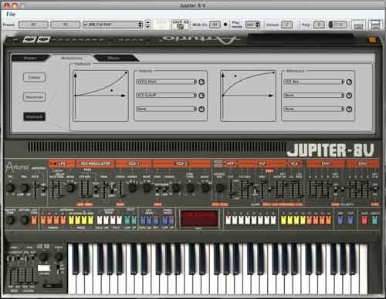
Task: Click the full panel view icon at toolbar end
Action: pos(375,25)
